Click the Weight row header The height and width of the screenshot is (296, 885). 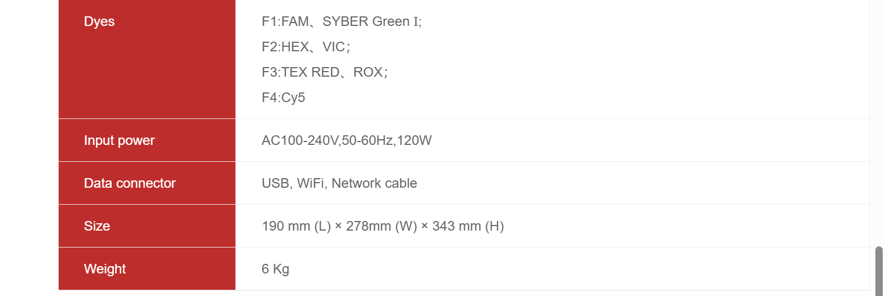point(105,269)
